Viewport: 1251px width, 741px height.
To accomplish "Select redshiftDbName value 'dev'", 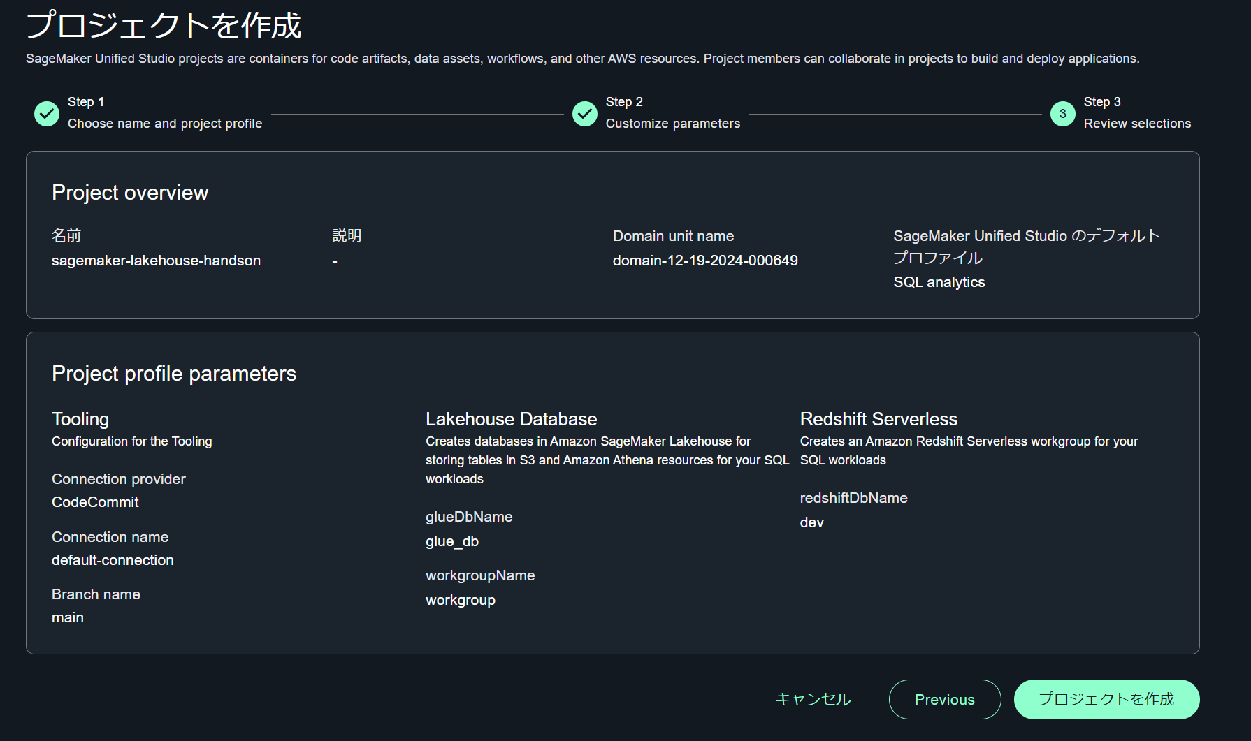I will point(812,522).
